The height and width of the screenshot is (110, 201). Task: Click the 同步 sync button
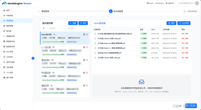click(83, 23)
